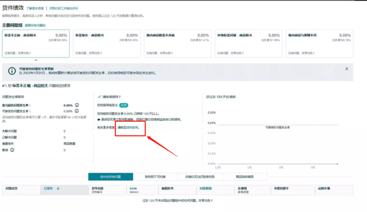367x212 pixels.
Task: Dismiss the 可接受的问题发生率更新 banner with the X
Action: point(347,69)
